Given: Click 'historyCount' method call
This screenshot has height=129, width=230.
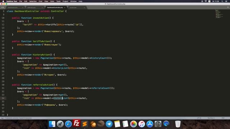Looking at the screenshot, I should pyautogui.click(x=99, y=58).
